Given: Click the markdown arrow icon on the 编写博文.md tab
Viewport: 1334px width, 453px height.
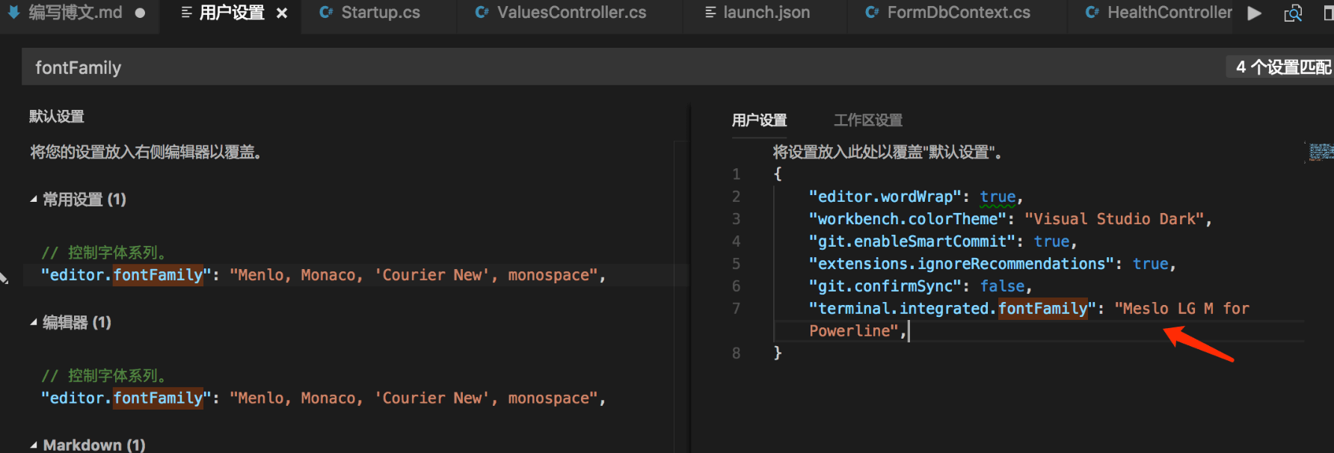Looking at the screenshot, I should [x=13, y=12].
